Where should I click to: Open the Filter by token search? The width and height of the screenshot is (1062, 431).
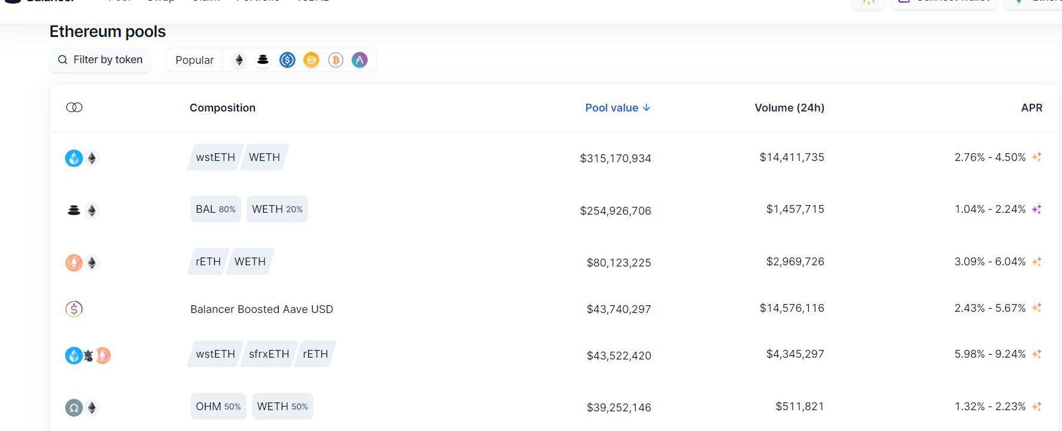[100, 60]
